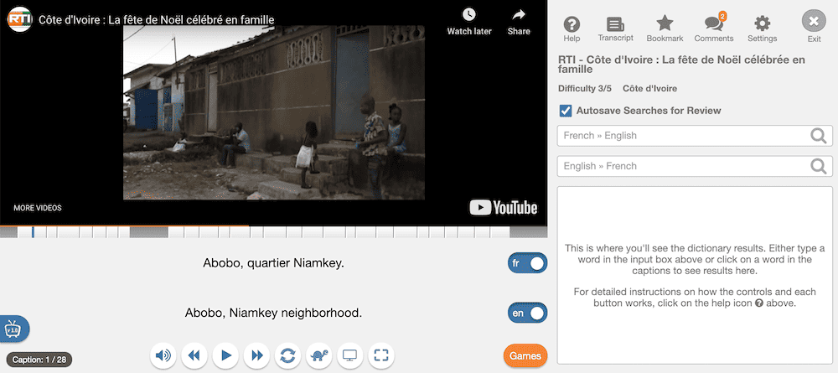This screenshot has height=373, width=838.
Task: Play the video caption
Action: click(x=225, y=355)
